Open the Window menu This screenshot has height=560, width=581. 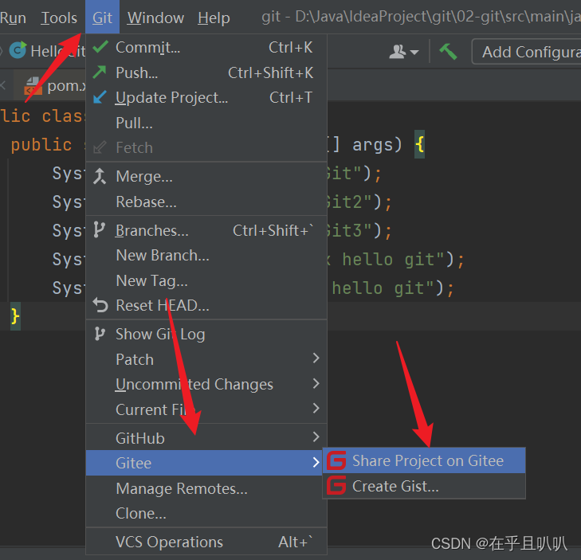tap(155, 18)
